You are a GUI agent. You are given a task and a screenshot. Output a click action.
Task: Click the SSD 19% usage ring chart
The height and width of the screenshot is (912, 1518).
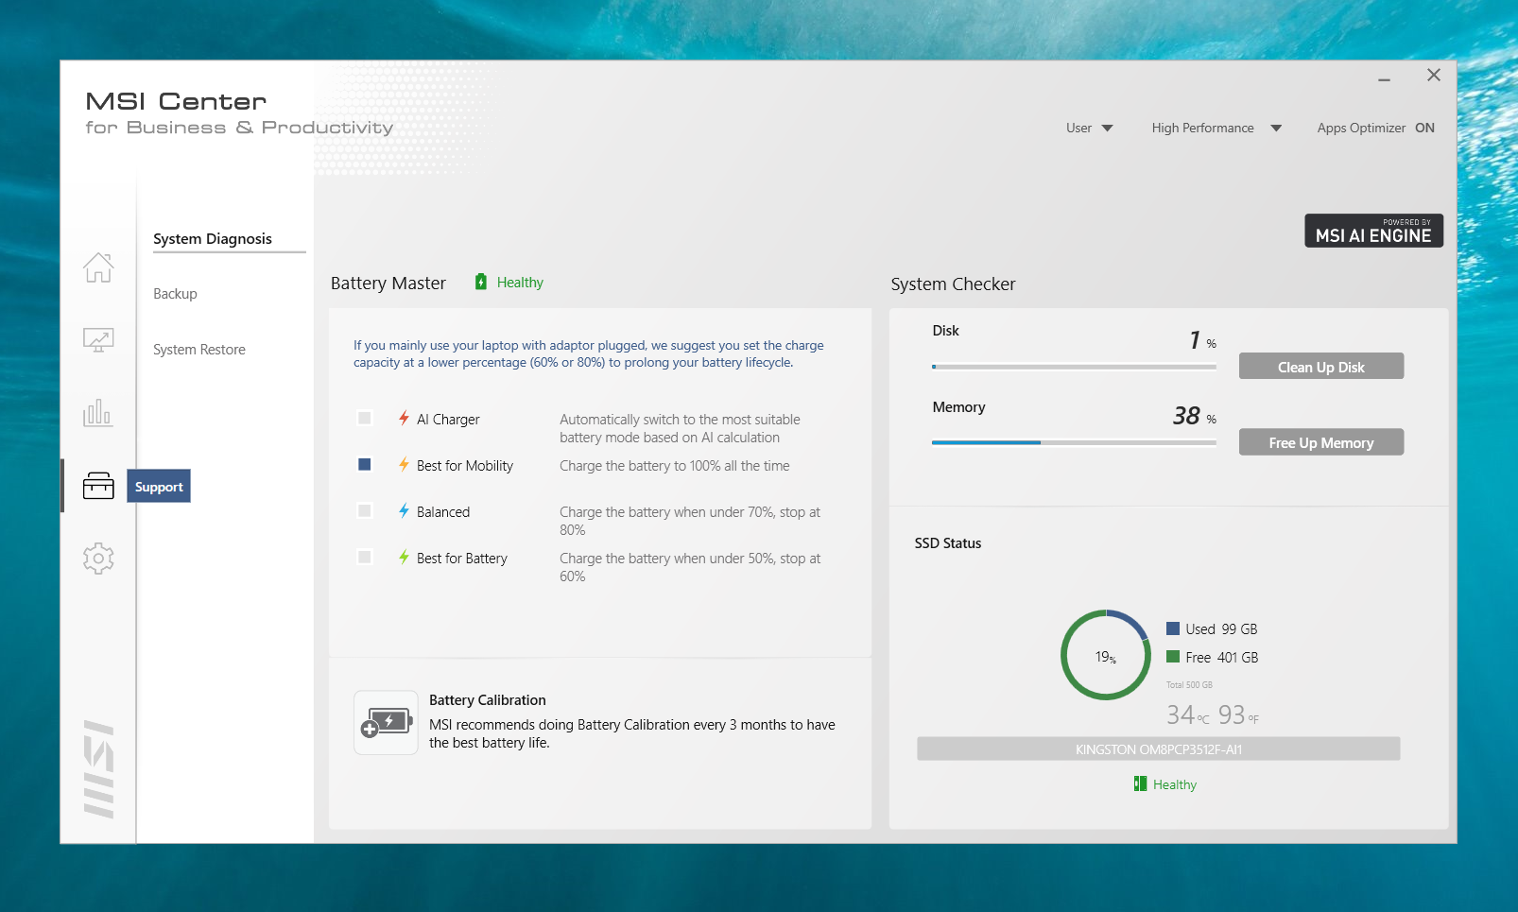tap(1106, 655)
